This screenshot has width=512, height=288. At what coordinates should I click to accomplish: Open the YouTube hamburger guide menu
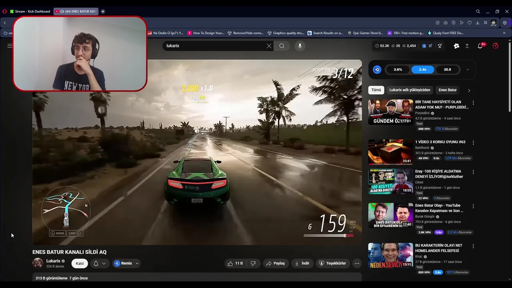[x=10, y=46]
